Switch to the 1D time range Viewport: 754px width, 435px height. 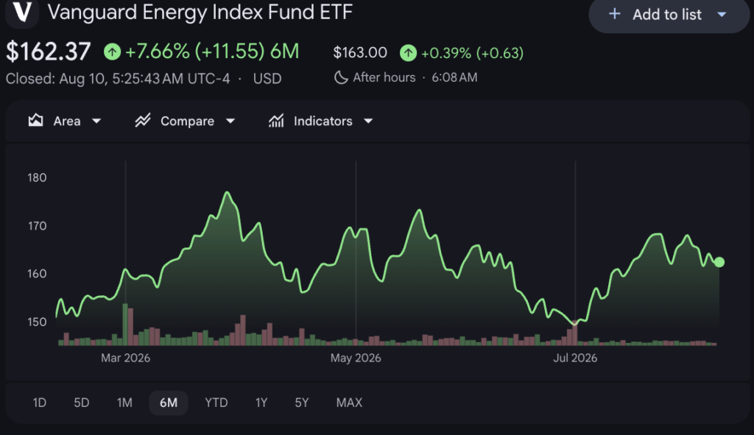(40, 403)
